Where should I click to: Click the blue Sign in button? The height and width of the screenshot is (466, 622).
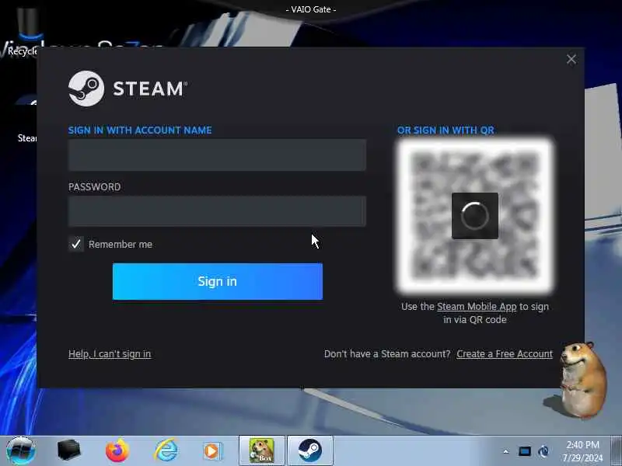pyautogui.click(x=218, y=281)
